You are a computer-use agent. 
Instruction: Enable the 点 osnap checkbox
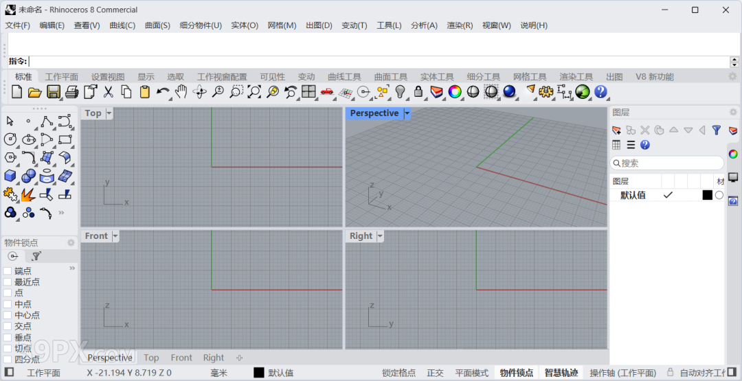point(7,292)
